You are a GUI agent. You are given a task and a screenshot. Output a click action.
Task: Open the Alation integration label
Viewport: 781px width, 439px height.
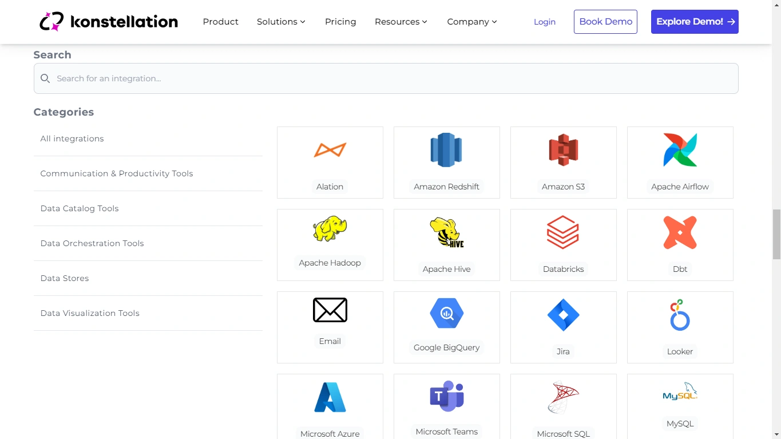pyautogui.click(x=330, y=187)
